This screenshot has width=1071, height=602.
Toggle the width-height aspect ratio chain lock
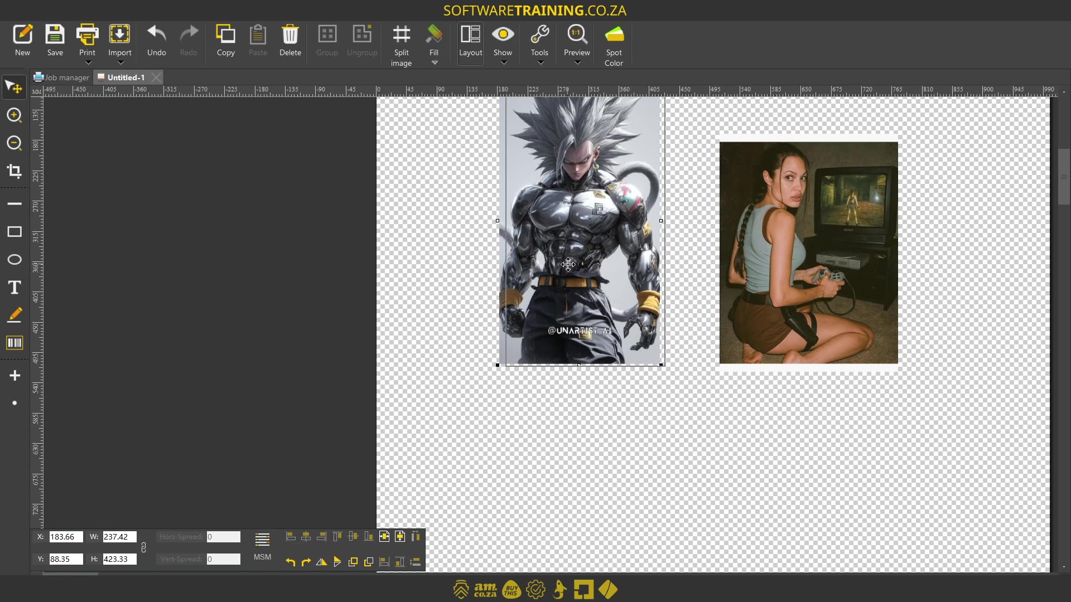click(143, 548)
